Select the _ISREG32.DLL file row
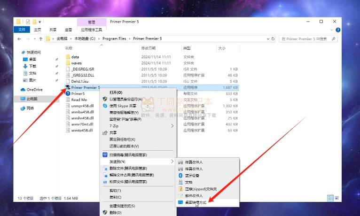 point(151,75)
